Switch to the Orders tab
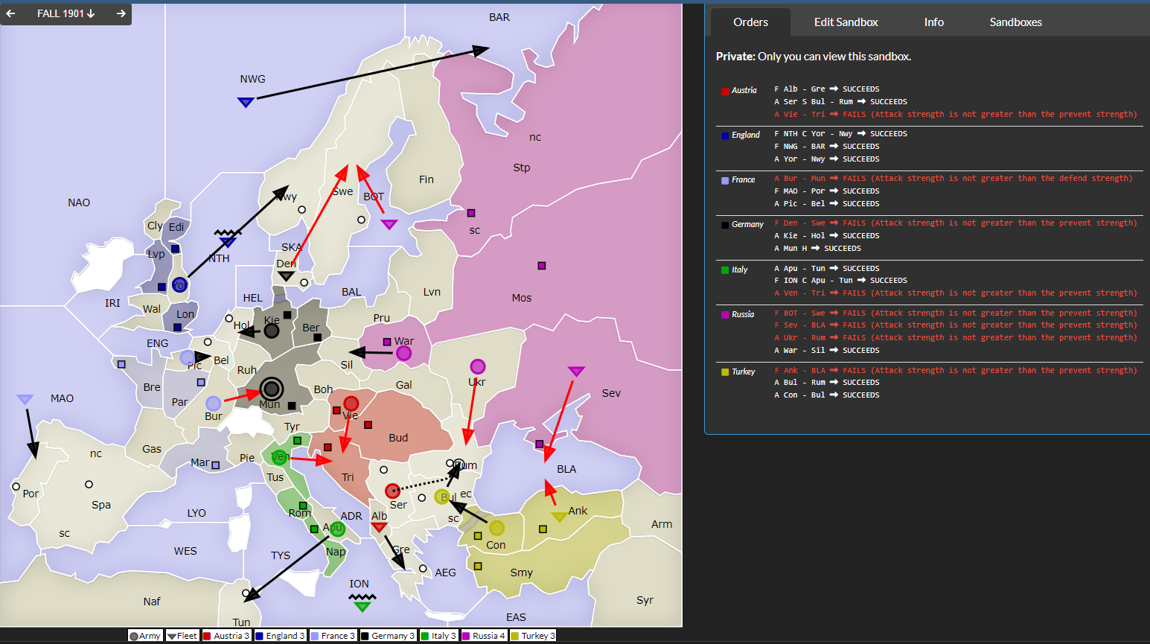 750,22
